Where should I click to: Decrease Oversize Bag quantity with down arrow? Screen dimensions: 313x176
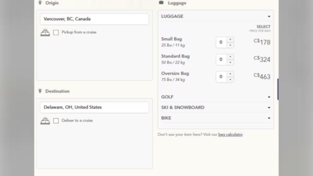pyautogui.click(x=230, y=80)
